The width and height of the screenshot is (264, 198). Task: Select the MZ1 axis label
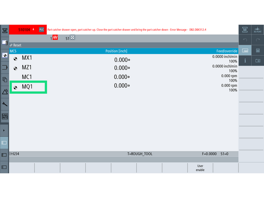[x=27, y=67]
